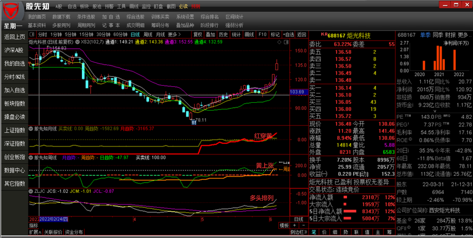
Task: Switch chart to 5分钟 period
Action: (70, 35)
